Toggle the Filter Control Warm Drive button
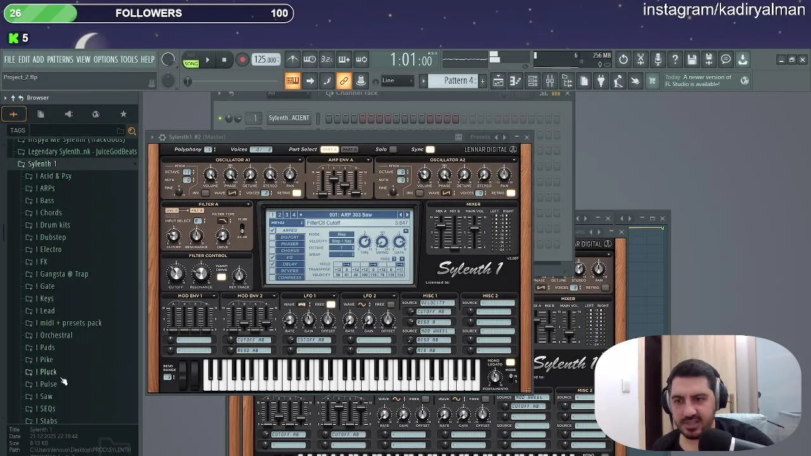The image size is (811, 456). [221, 277]
